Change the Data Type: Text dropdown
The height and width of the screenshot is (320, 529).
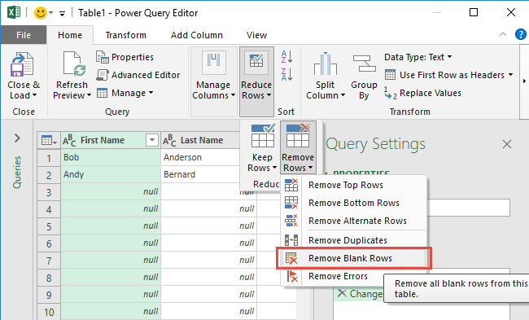pyautogui.click(x=418, y=57)
